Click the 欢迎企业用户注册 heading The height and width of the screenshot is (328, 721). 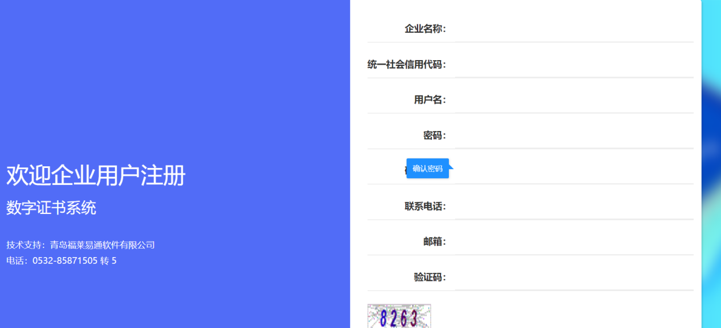(95, 176)
